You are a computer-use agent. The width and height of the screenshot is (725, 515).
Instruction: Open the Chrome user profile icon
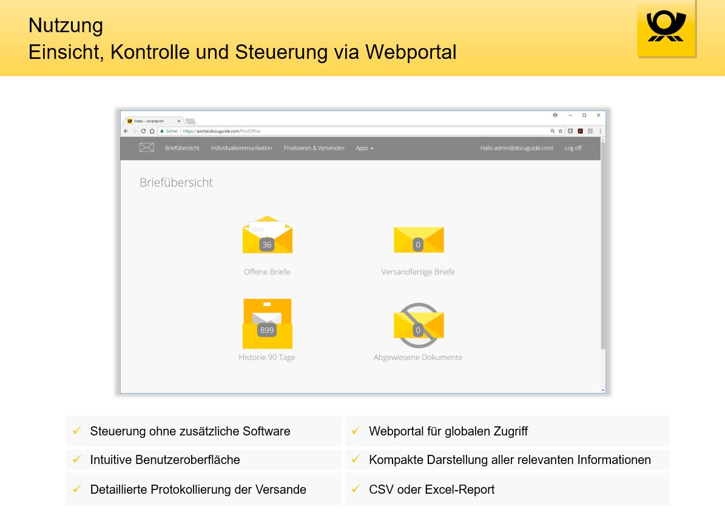point(555,115)
